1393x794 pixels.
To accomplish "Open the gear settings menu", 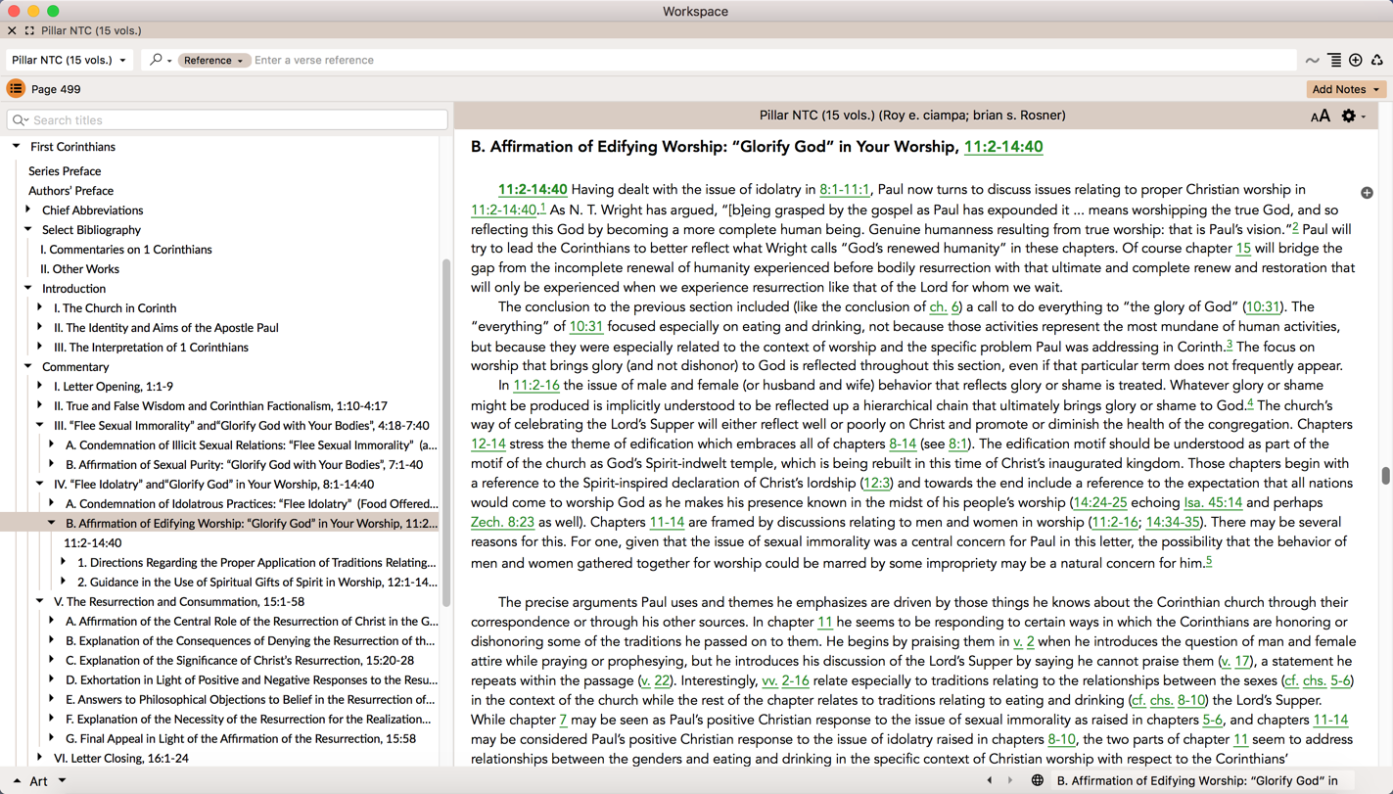I will click(1353, 116).
